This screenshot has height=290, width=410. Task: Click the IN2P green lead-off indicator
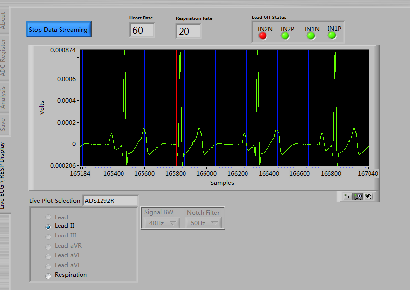pyautogui.click(x=285, y=36)
